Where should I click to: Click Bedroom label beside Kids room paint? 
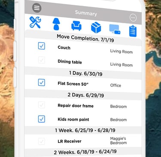(118, 120)
